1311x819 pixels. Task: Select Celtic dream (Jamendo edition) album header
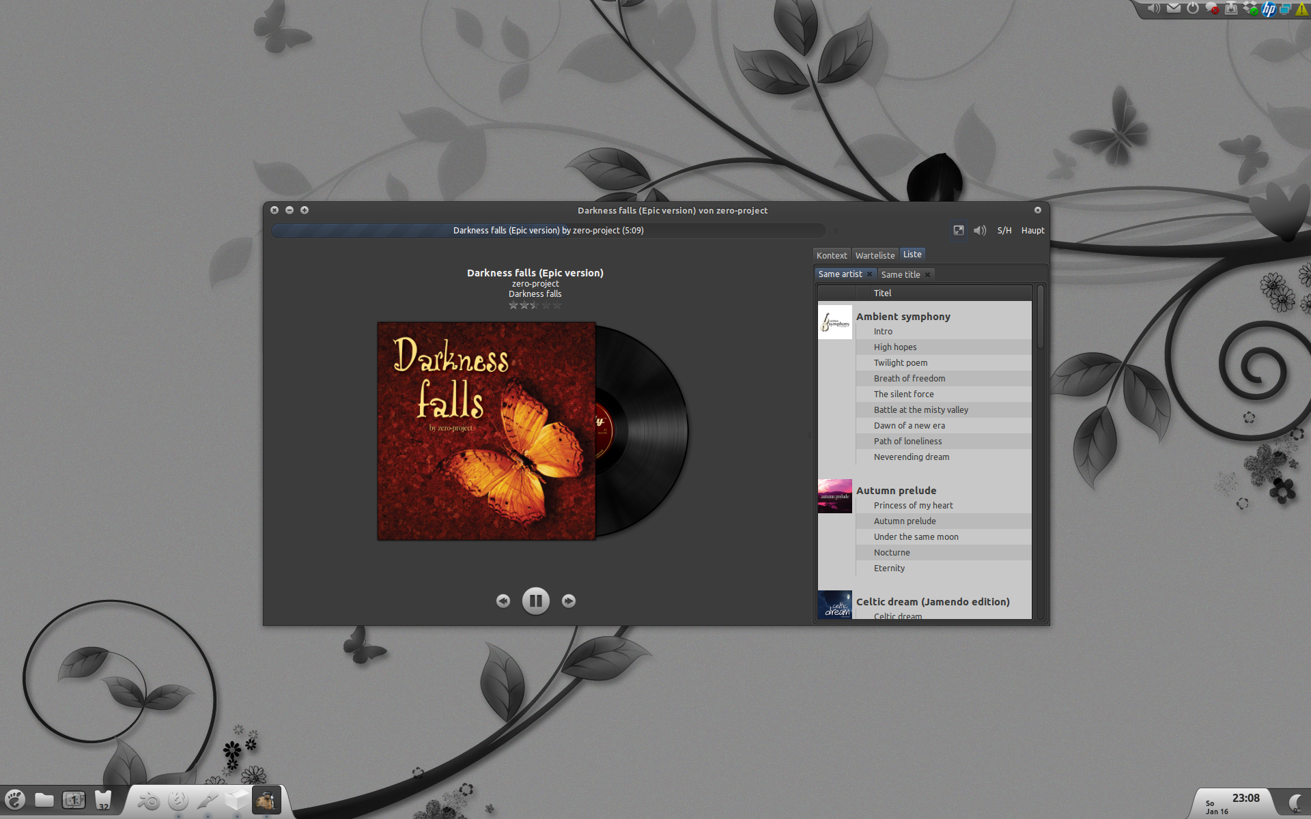click(x=933, y=602)
